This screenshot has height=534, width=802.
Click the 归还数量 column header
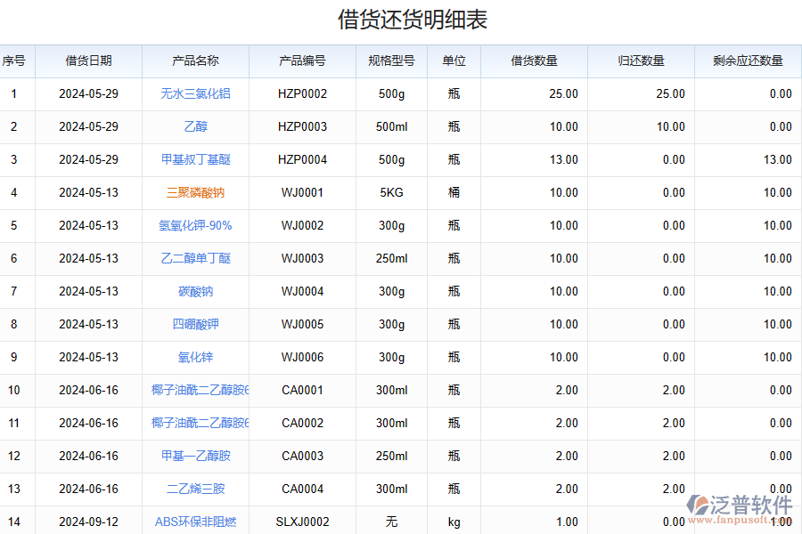pos(640,61)
